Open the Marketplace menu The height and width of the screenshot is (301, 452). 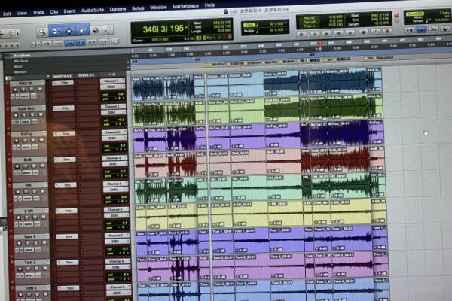(x=185, y=6)
